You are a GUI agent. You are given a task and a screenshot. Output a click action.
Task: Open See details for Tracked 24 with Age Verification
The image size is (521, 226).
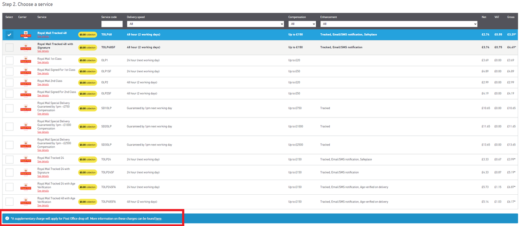click(x=43, y=191)
